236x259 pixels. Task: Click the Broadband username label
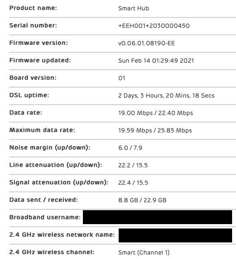pyautogui.click(x=45, y=217)
